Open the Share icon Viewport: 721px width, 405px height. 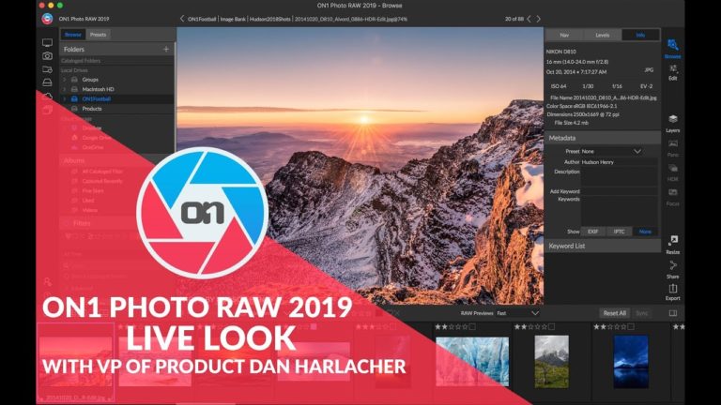click(x=673, y=265)
